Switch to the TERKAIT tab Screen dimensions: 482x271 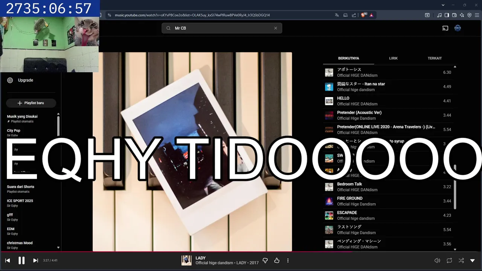tap(435, 58)
